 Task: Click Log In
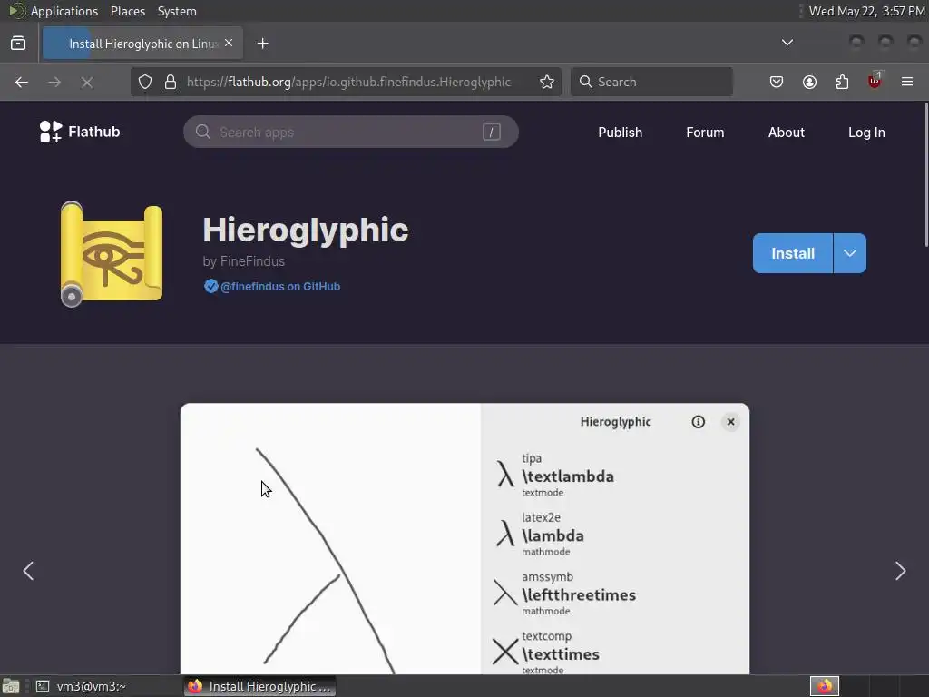tap(866, 133)
